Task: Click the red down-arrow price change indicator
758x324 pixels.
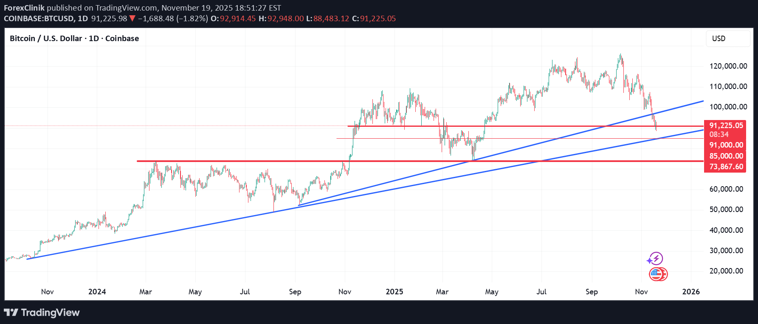Action: click(132, 18)
